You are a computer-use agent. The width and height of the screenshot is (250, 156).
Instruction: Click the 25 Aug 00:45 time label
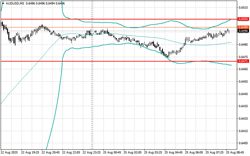(x=112, y=152)
